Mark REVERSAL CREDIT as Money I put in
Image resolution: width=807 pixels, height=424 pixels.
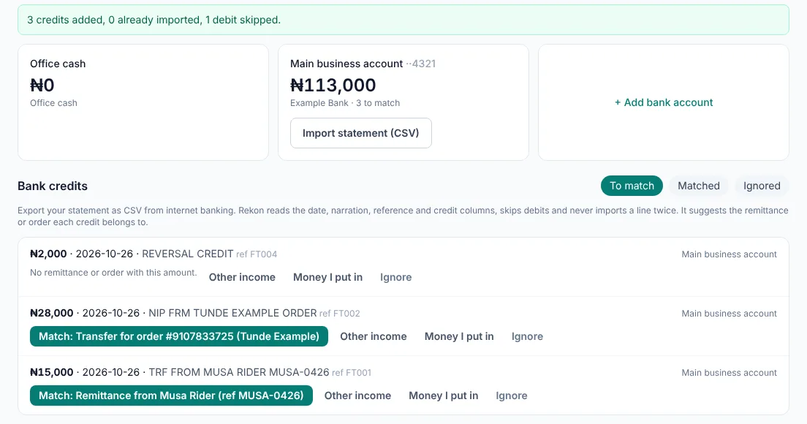tap(327, 277)
